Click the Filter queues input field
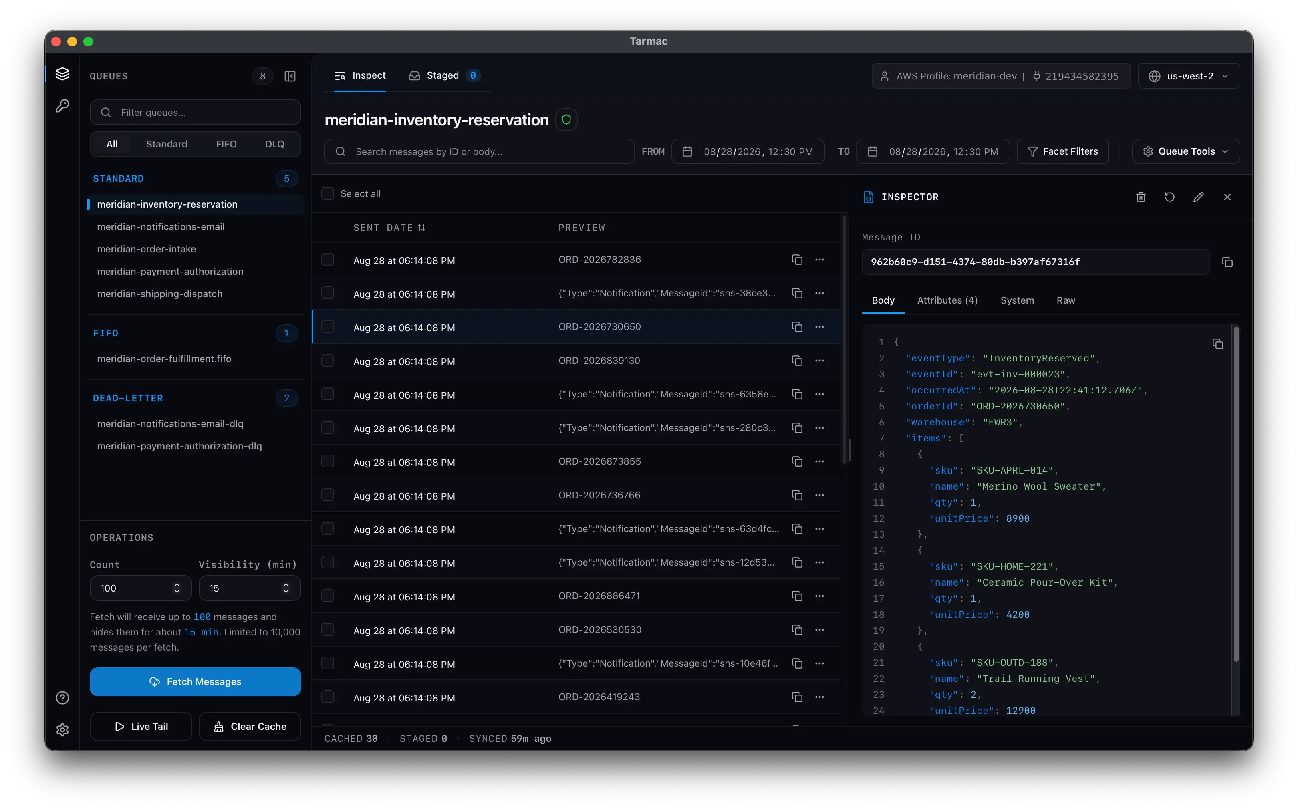This screenshot has width=1298, height=810. coord(196,113)
